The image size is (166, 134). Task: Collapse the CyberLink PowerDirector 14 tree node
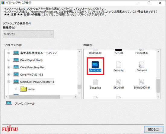pos(8,82)
